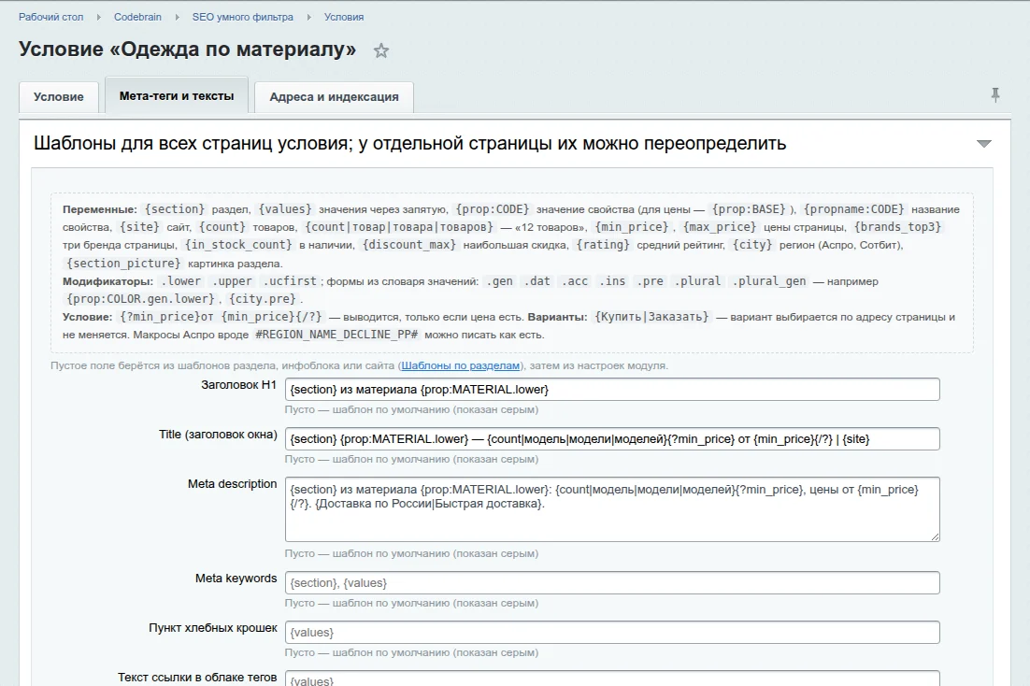Switch to Адреса и индексация tab
Screen dimensions: 1030x686
click(334, 96)
